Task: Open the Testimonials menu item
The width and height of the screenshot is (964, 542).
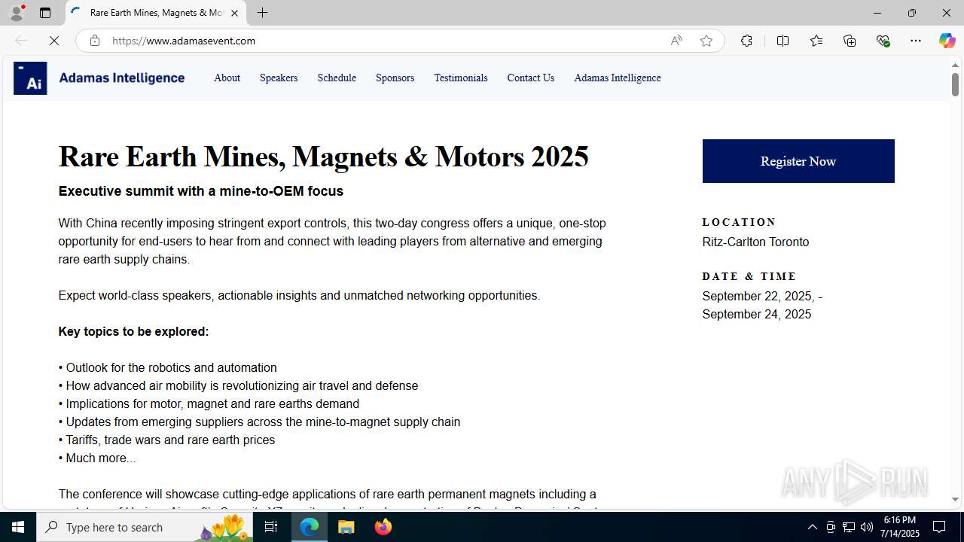Action: [x=461, y=78]
